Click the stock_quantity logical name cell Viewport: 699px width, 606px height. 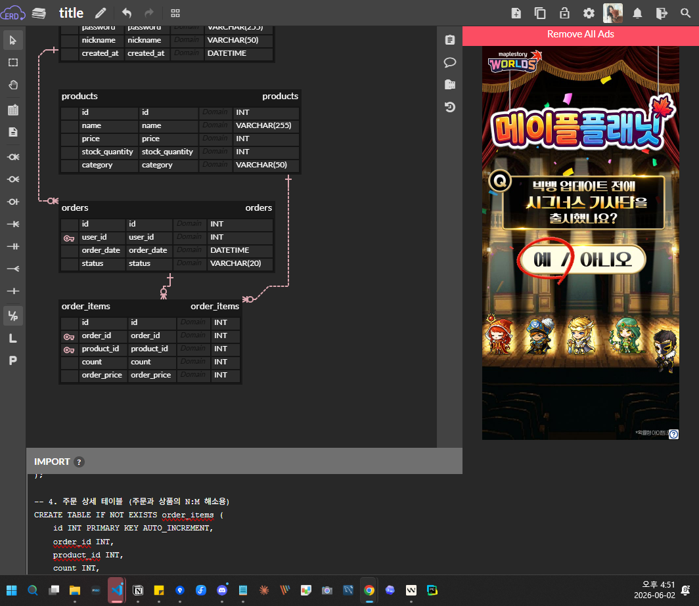[107, 152]
